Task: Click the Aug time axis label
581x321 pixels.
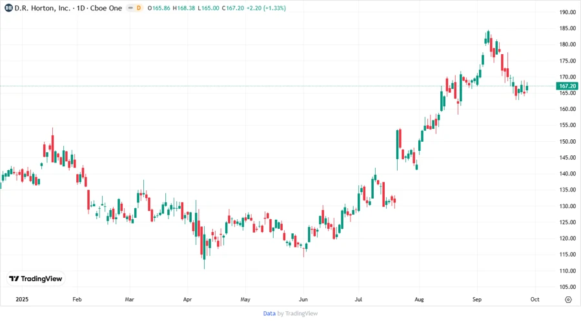Action: pos(419,299)
